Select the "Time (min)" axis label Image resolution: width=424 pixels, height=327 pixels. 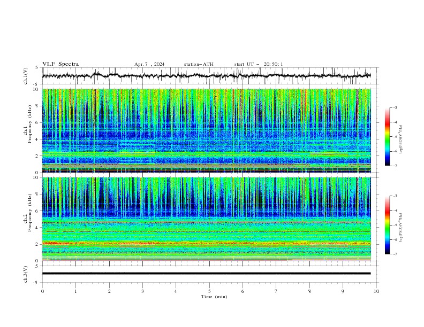click(214, 297)
